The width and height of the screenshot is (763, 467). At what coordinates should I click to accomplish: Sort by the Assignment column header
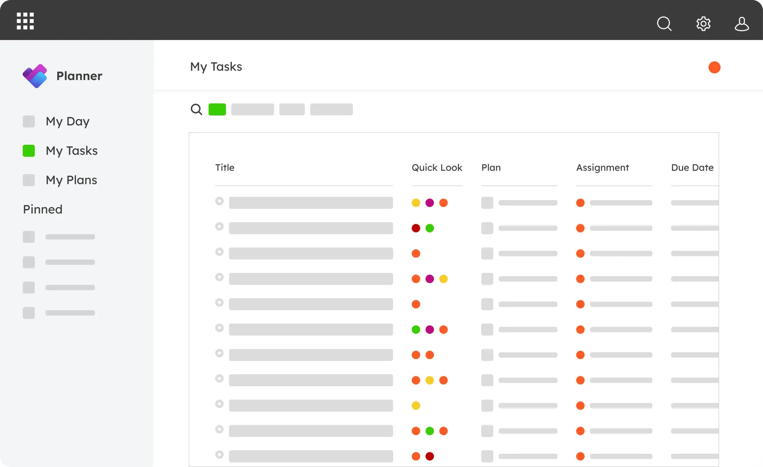click(x=602, y=168)
